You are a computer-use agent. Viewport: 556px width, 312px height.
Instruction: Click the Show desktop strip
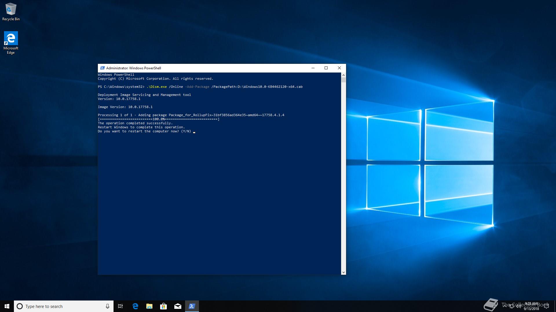[x=555, y=306]
